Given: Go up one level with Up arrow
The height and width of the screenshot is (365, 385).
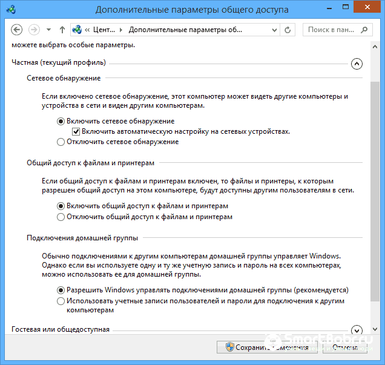Looking at the screenshot, I should tap(62, 30).
